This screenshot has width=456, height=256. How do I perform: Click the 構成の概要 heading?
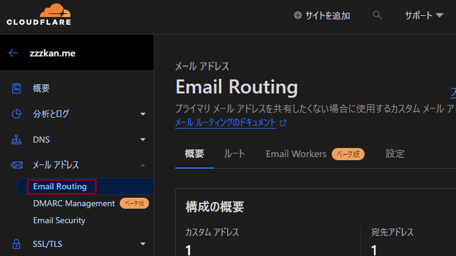[215, 207]
